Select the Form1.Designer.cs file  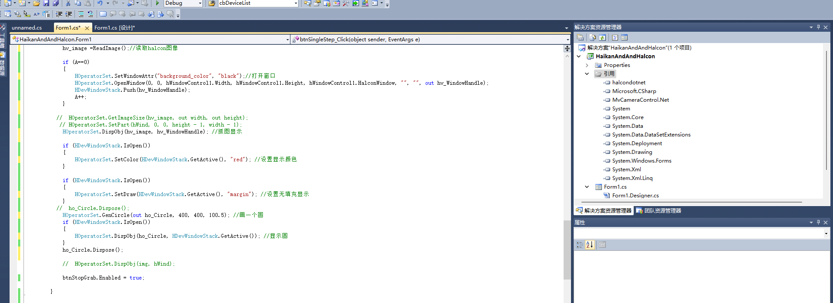[x=635, y=195]
